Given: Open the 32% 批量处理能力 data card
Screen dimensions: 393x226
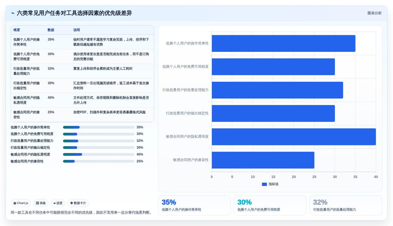Looking at the screenshot, I should (x=346, y=205).
